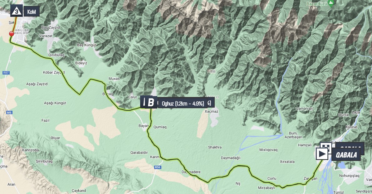Click the R57 road shield
The image size is (372, 194).
click(x=6, y=73)
